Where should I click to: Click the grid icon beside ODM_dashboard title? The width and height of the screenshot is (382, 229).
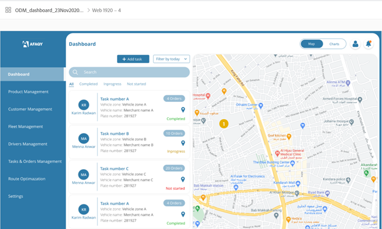coord(9,10)
